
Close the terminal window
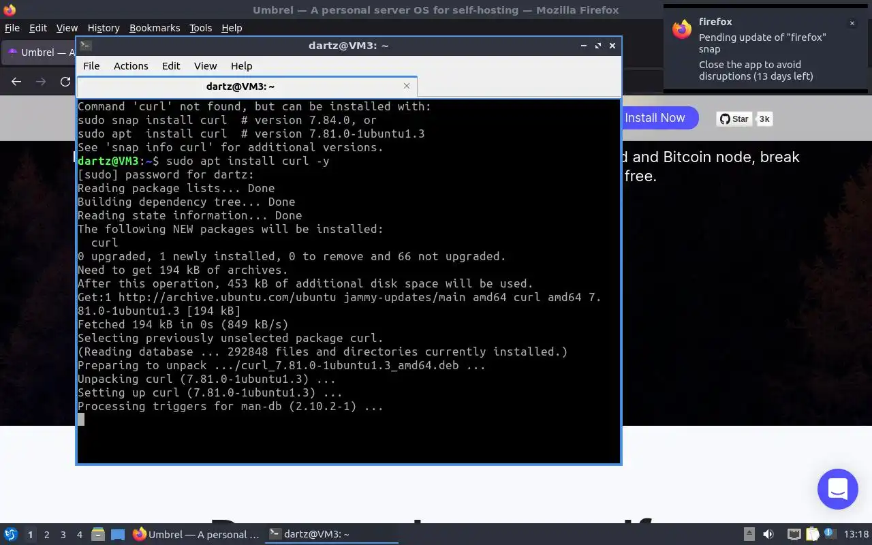click(x=612, y=46)
